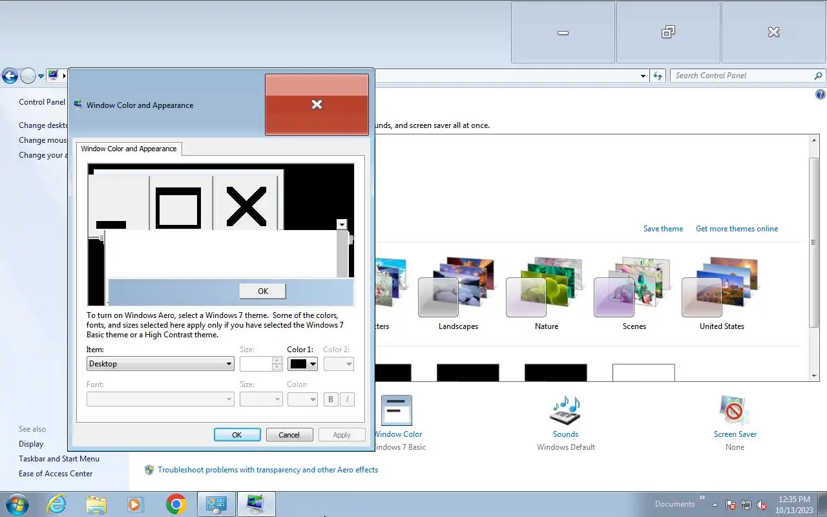827x517 pixels.
Task: Click OK in Window Color and Appearance dialog
Action: point(237,435)
